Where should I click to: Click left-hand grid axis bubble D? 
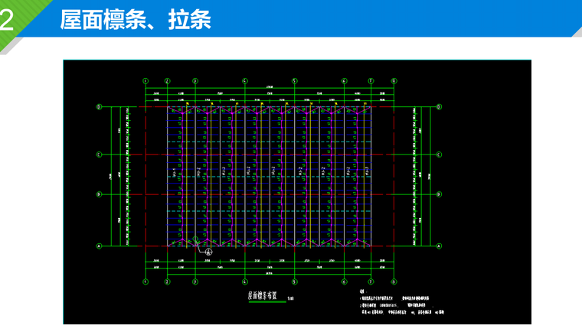99,107
